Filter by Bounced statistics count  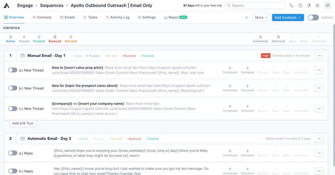coord(55,39)
